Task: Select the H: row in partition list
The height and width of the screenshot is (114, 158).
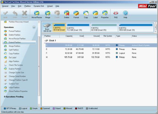Action: point(101,57)
